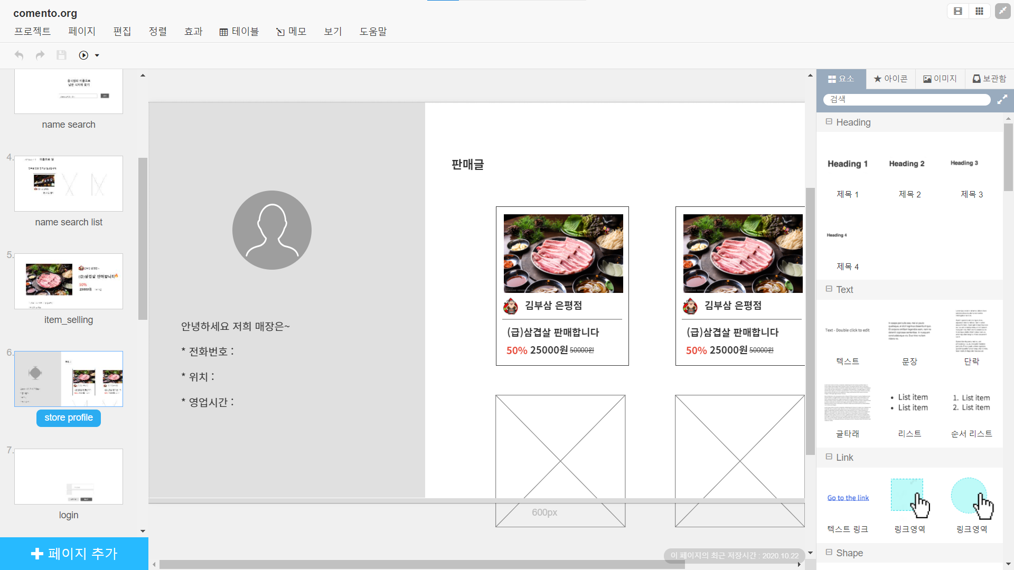Click the undo arrow icon
The image size is (1014, 570).
tap(19, 55)
